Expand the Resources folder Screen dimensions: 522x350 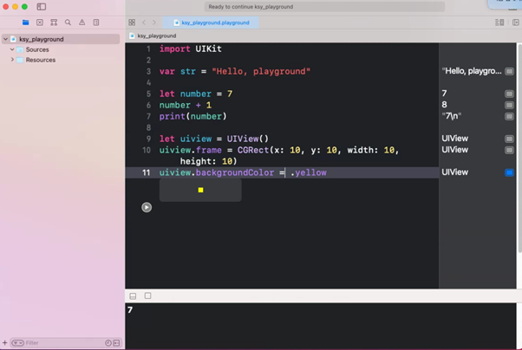click(12, 60)
